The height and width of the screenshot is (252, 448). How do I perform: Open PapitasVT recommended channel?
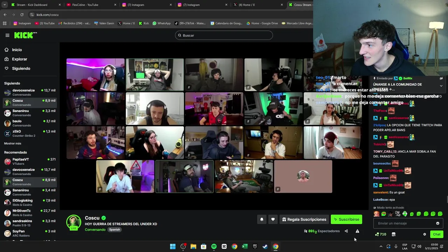pos(30,161)
